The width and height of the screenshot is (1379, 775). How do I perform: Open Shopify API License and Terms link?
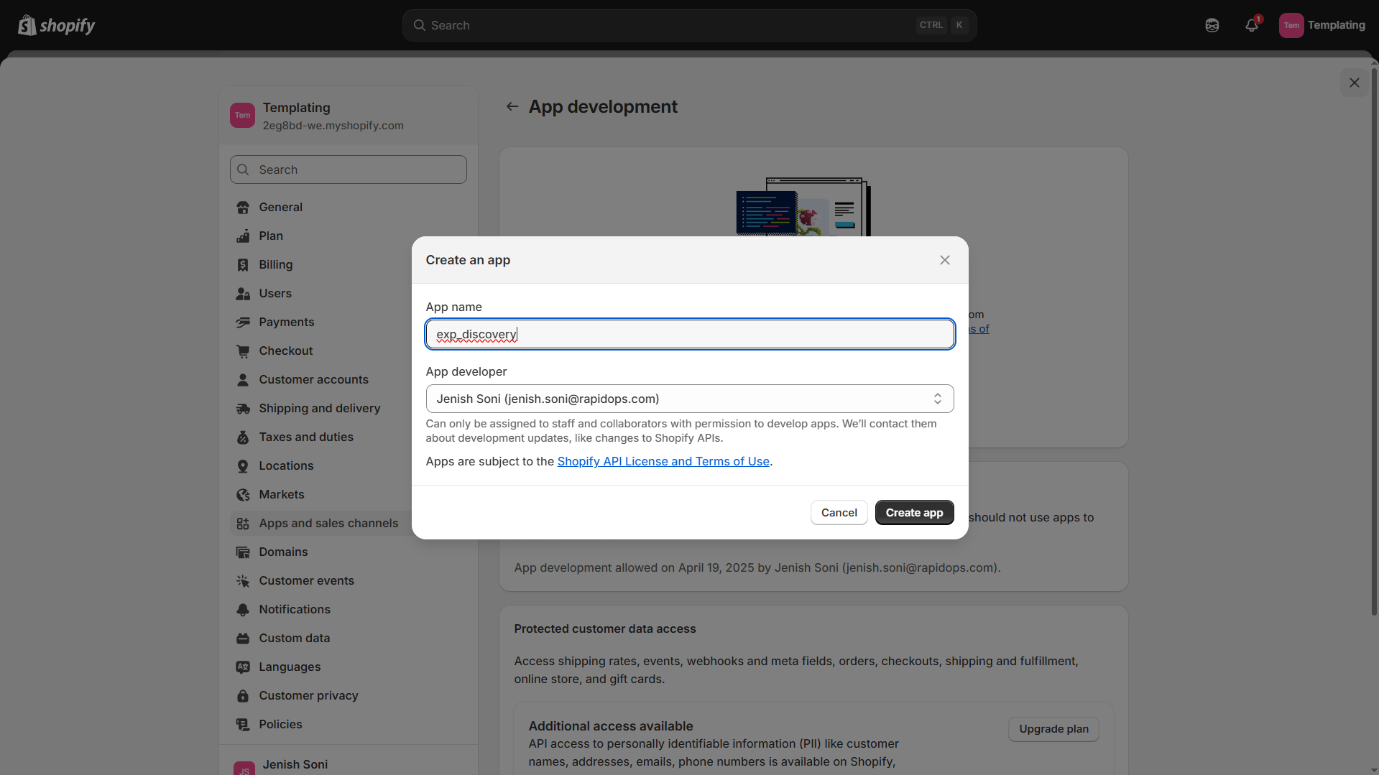[663, 461]
